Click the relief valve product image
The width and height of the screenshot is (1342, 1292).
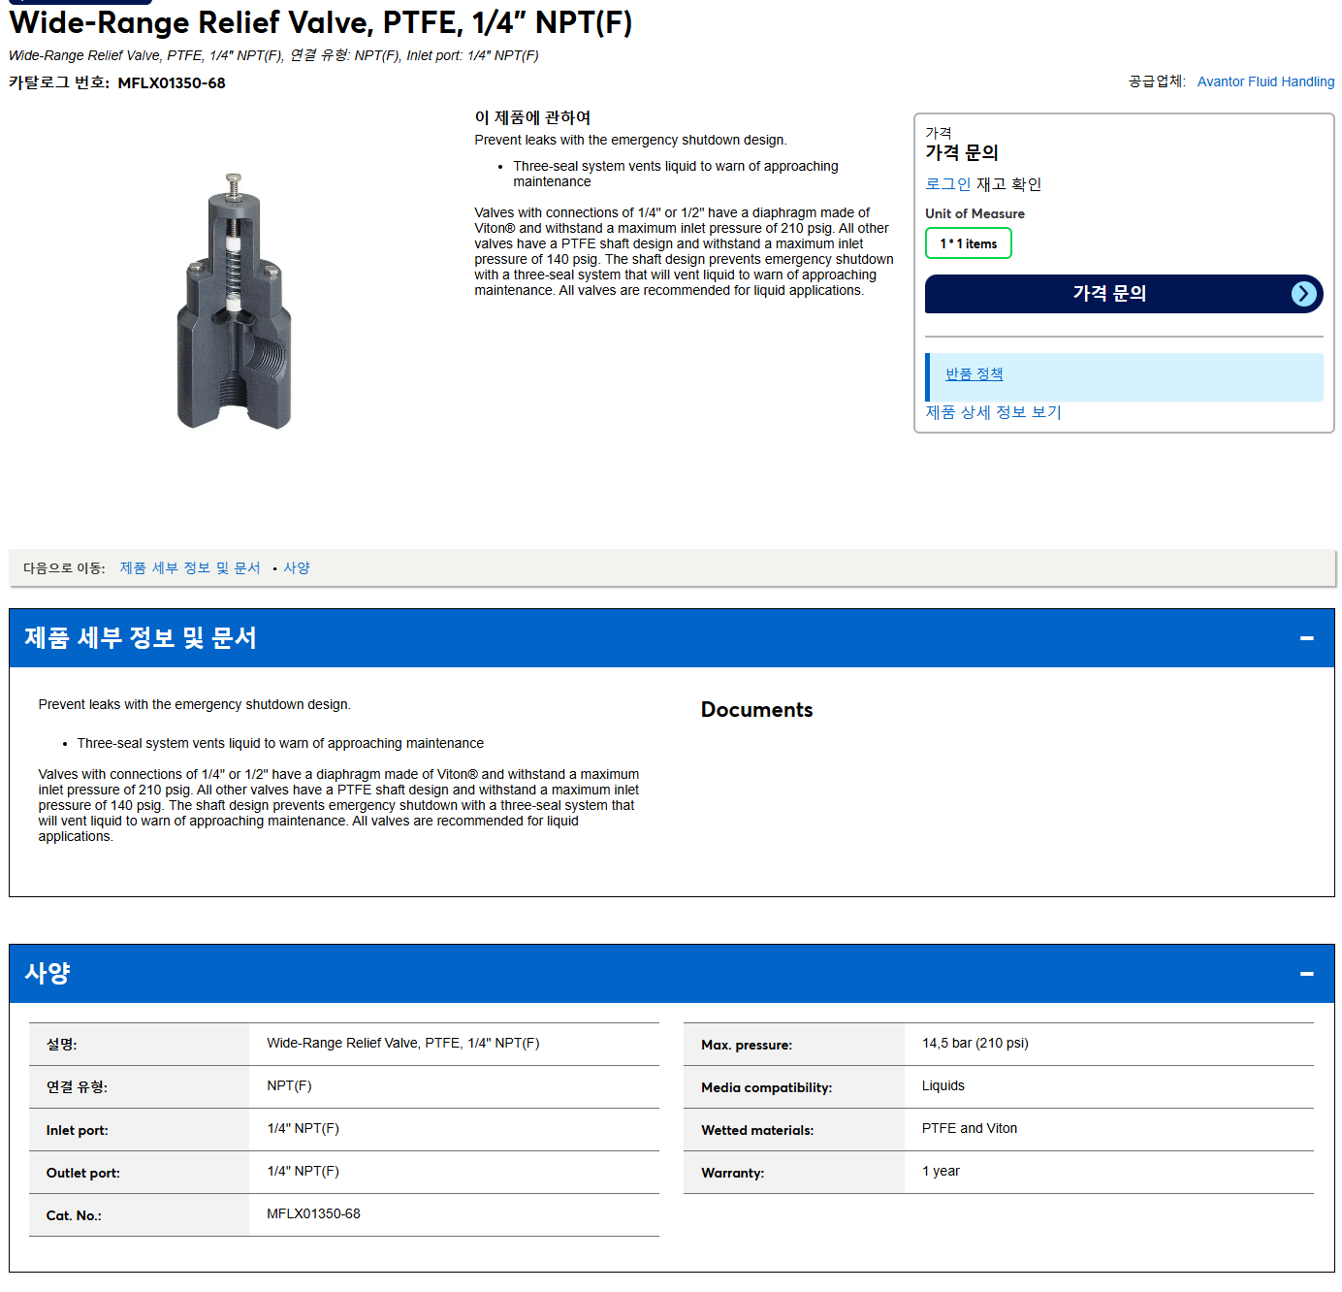[x=234, y=301]
